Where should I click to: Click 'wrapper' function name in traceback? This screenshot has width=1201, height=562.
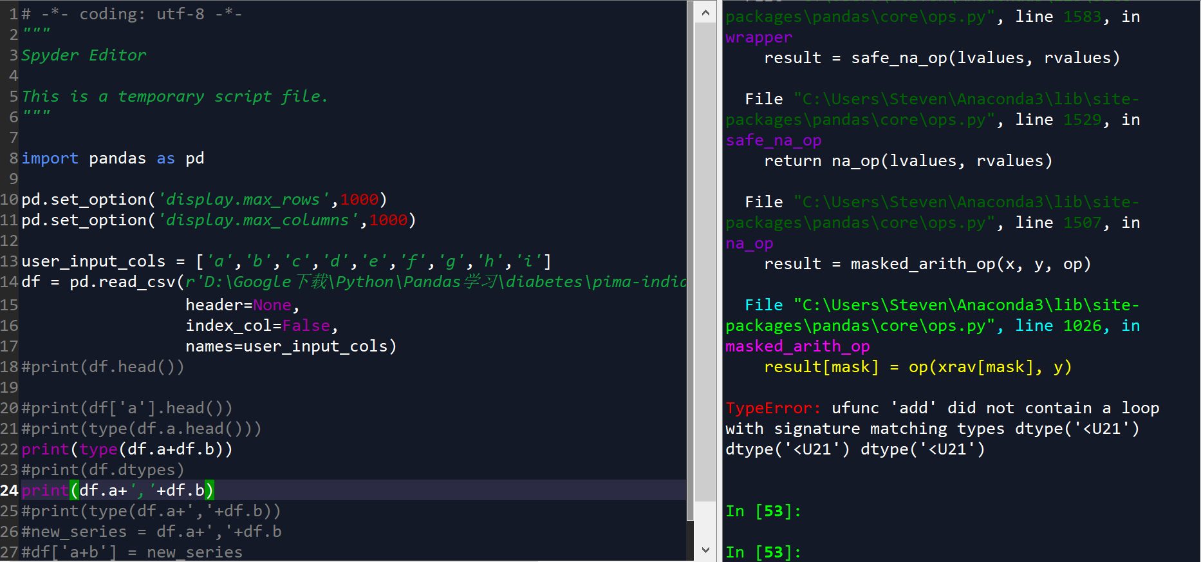759,37
